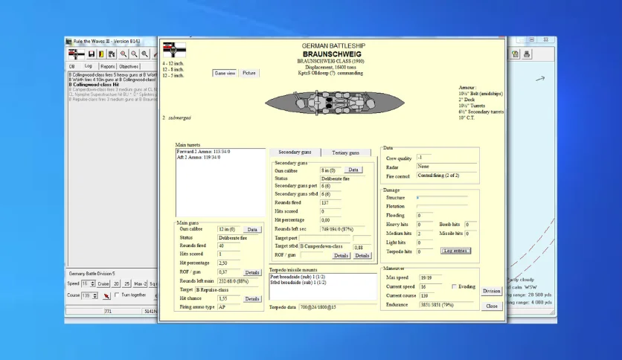
Task: Click the Crew quality value field
Action: (x=423, y=158)
